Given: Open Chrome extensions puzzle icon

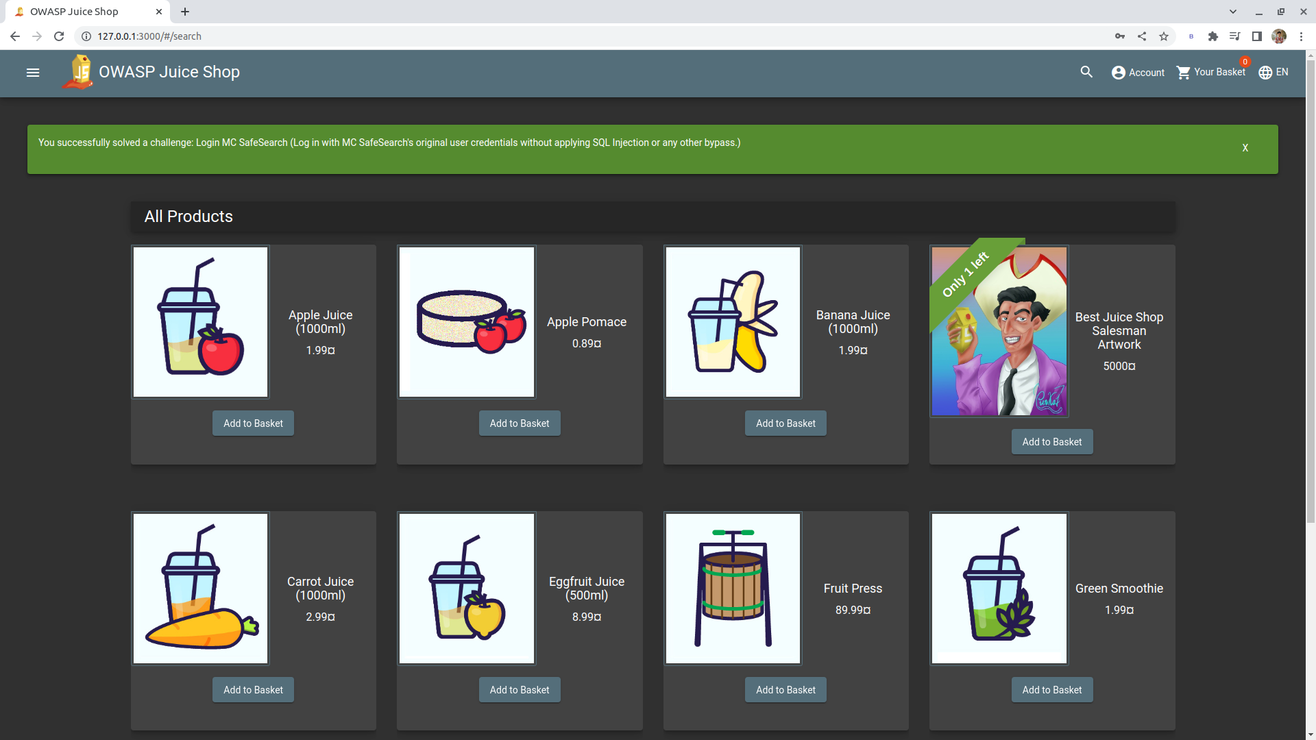Looking at the screenshot, I should [x=1213, y=36].
